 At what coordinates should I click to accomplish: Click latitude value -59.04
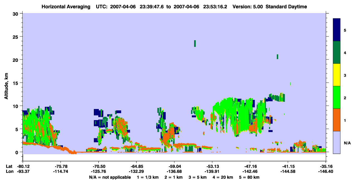(x=174, y=166)
